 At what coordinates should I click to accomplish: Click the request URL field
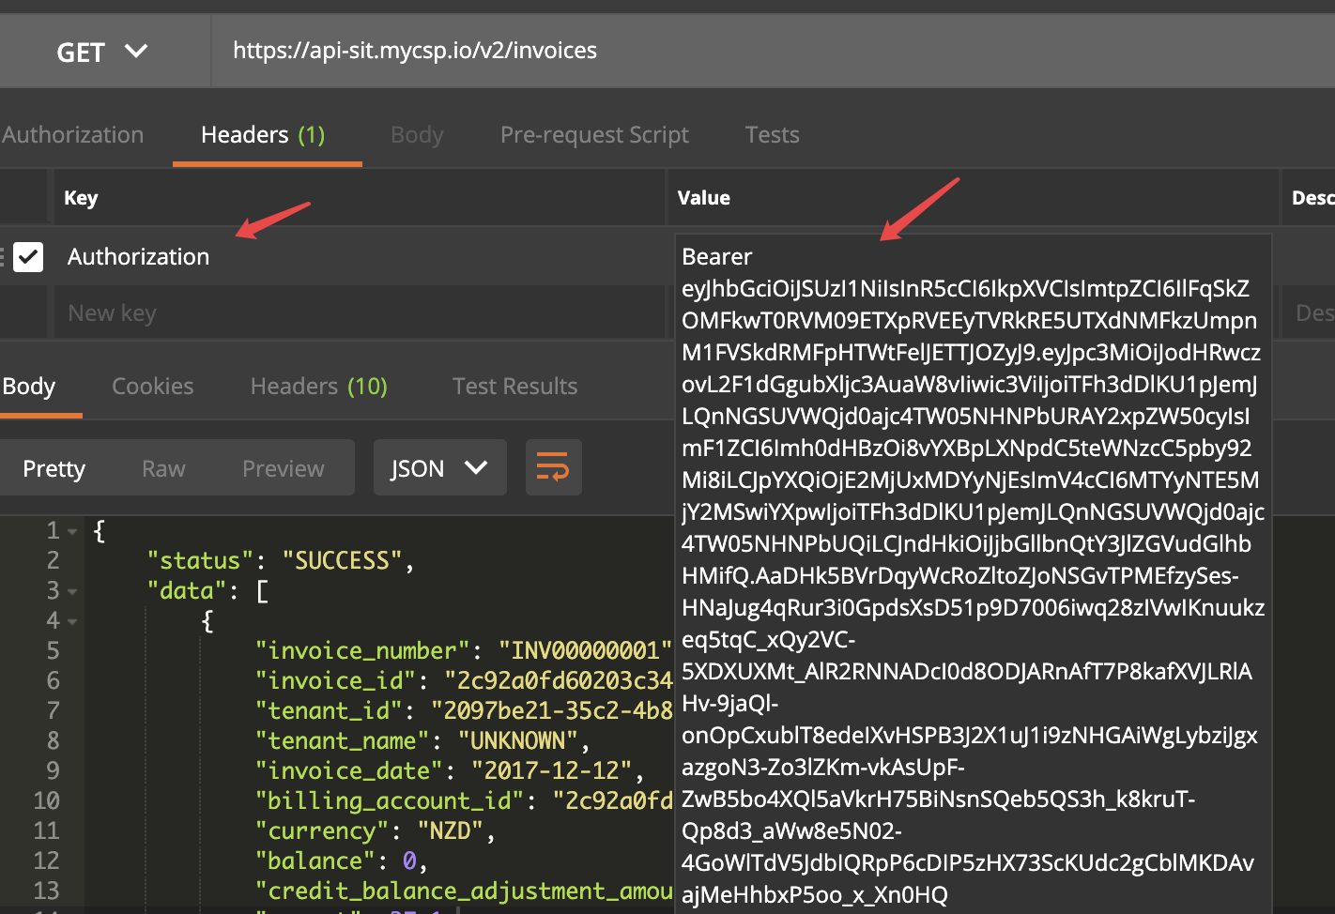click(413, 51)
